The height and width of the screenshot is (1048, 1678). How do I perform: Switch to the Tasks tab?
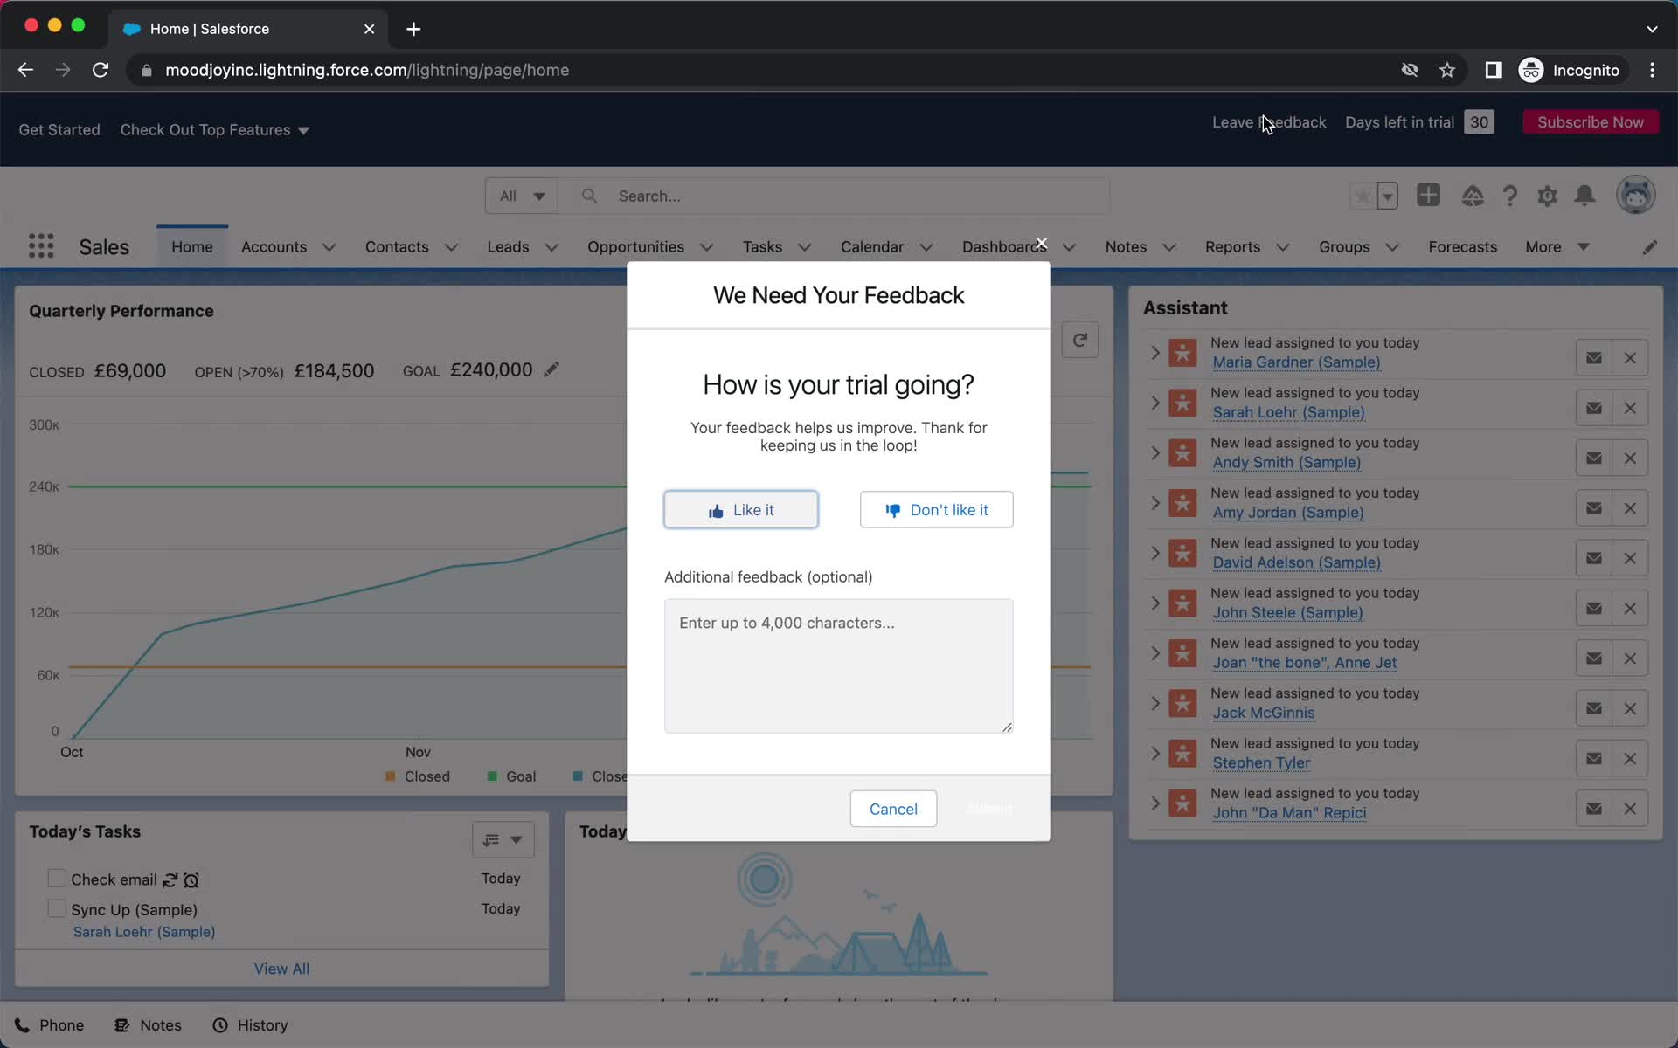point(762,247)
